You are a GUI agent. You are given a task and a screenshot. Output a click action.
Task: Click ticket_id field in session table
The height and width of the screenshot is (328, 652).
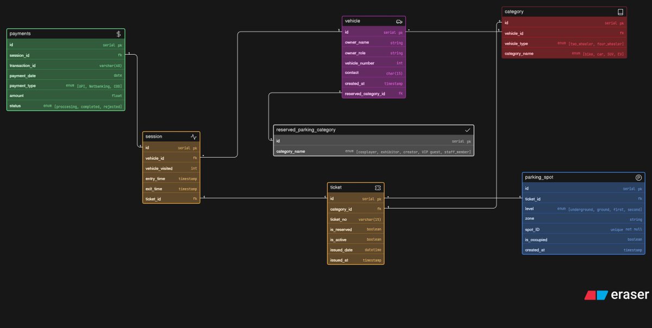click(171, 199)
